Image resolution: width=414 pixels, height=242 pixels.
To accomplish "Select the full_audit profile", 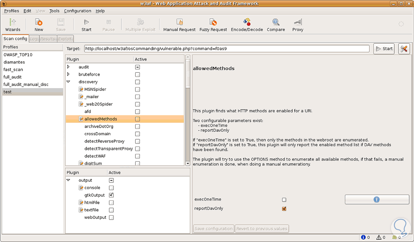I will coord(33,77).
